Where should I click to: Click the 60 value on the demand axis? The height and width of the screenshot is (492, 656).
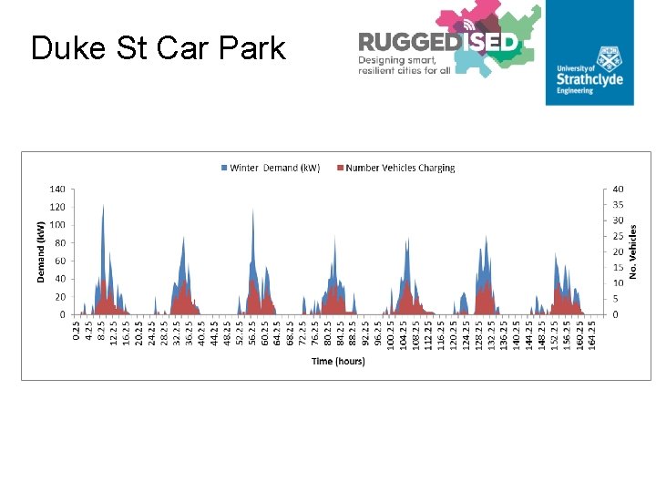[x=60, y=261]
